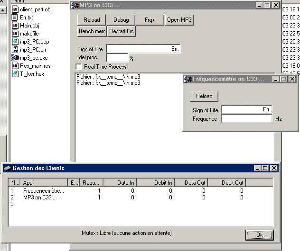Click the Fréquence Hz input field
300x251 pixels.
[x=246, y=119]
